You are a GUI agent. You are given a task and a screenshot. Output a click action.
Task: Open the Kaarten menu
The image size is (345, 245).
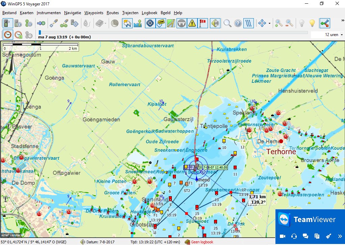pyautogui.click(x=27, y=13)
